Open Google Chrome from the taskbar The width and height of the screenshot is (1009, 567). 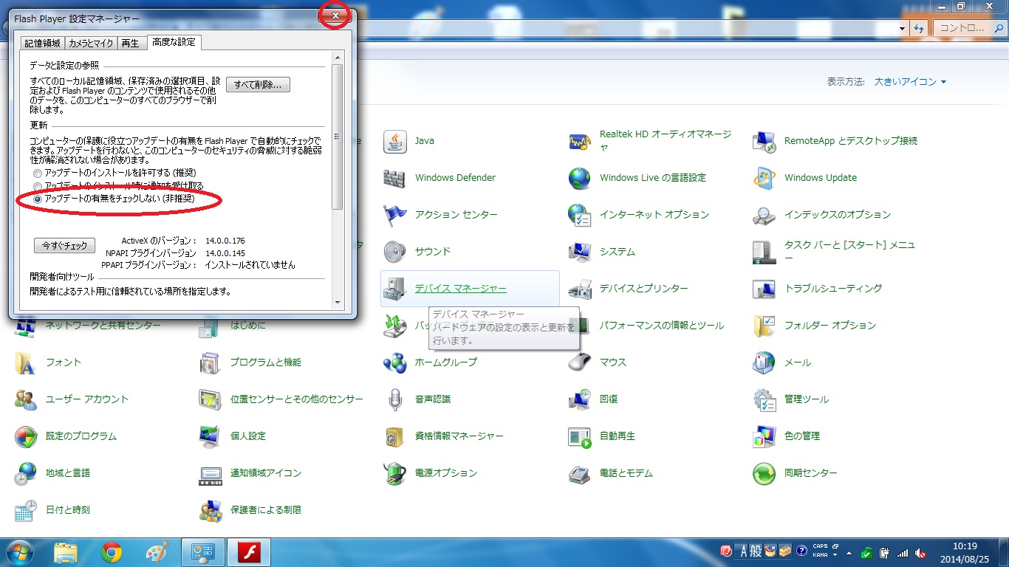tap(112, 552)
